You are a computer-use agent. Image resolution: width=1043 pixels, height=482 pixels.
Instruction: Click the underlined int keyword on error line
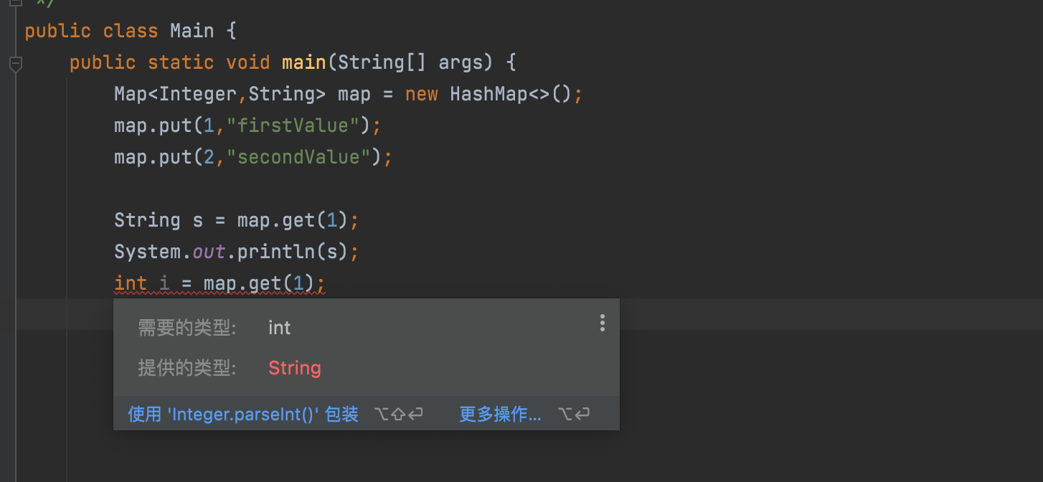click(x=131, y=283)
